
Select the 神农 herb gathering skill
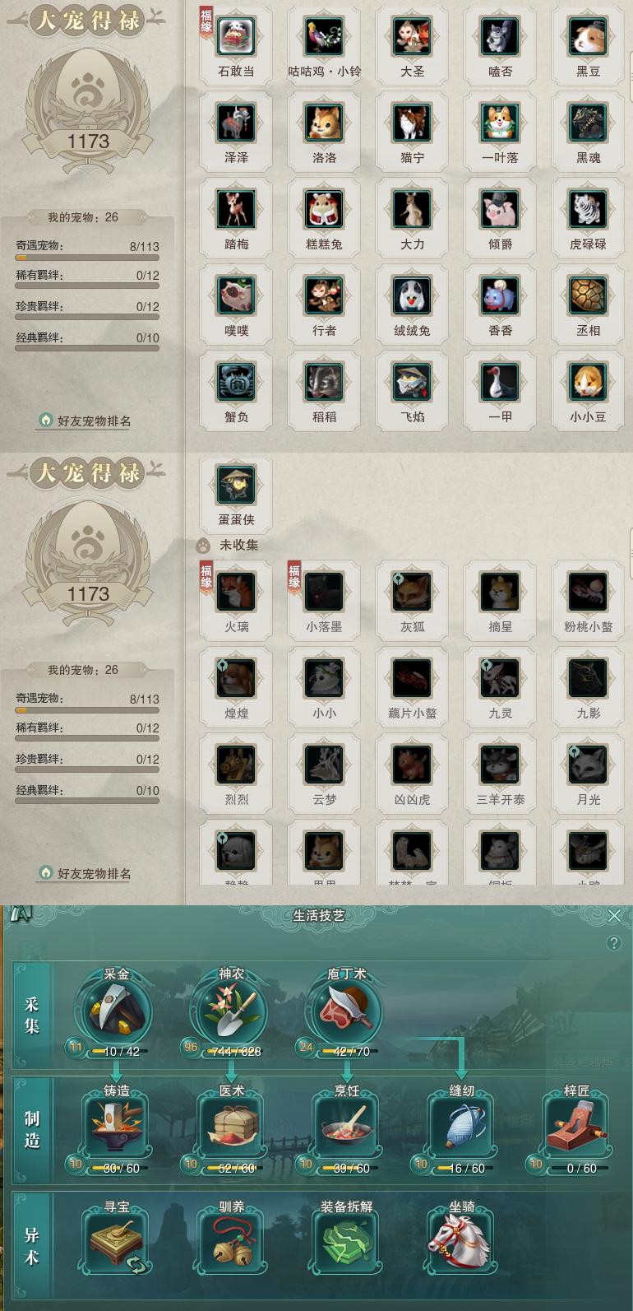(231, 1009)
